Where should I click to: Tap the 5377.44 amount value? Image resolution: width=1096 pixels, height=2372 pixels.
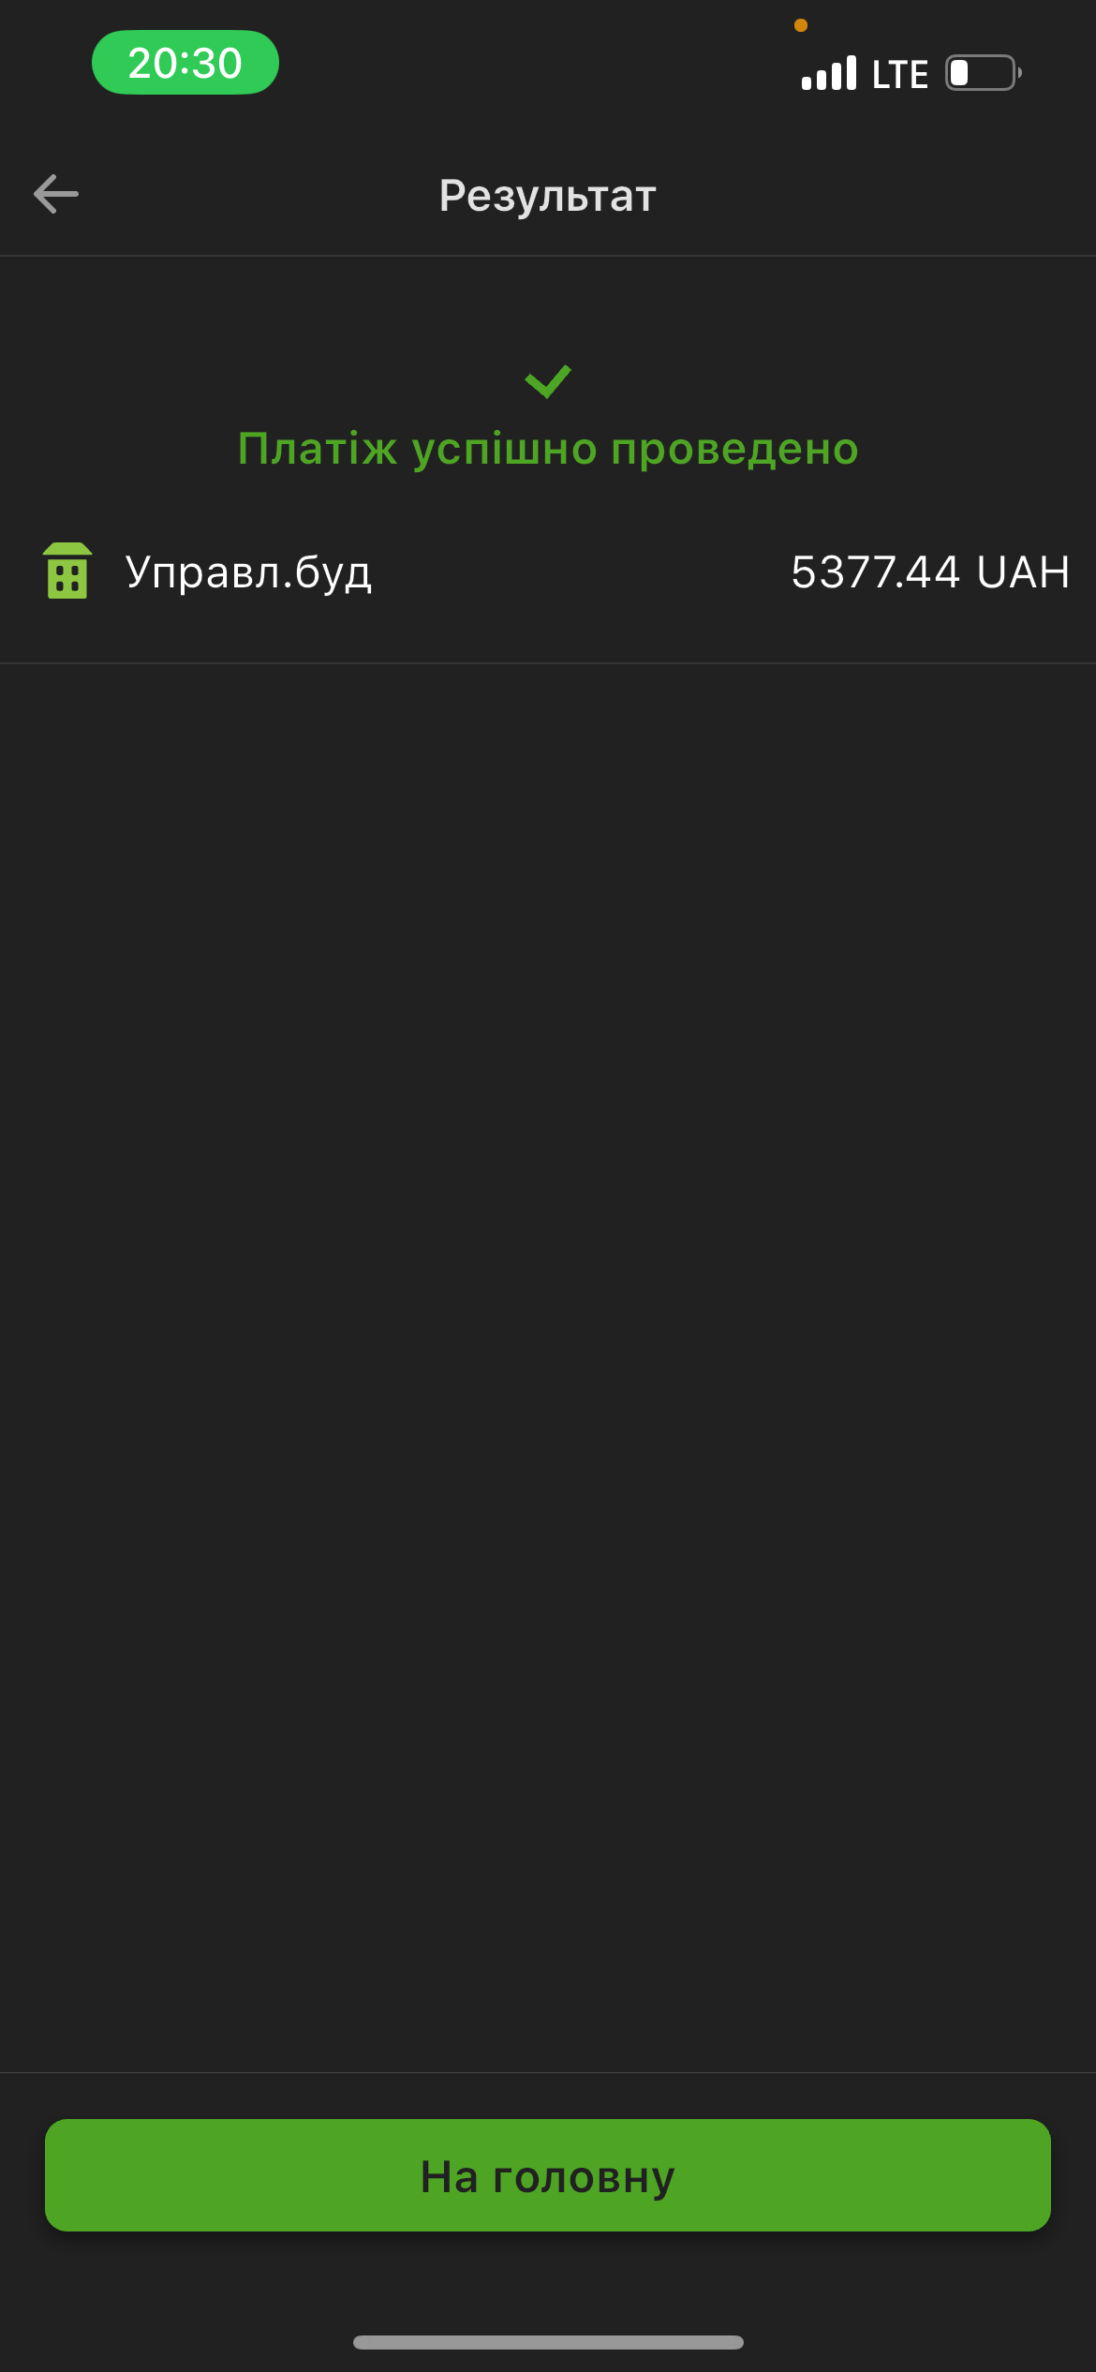pyautogui.click(x=876, y=571)
